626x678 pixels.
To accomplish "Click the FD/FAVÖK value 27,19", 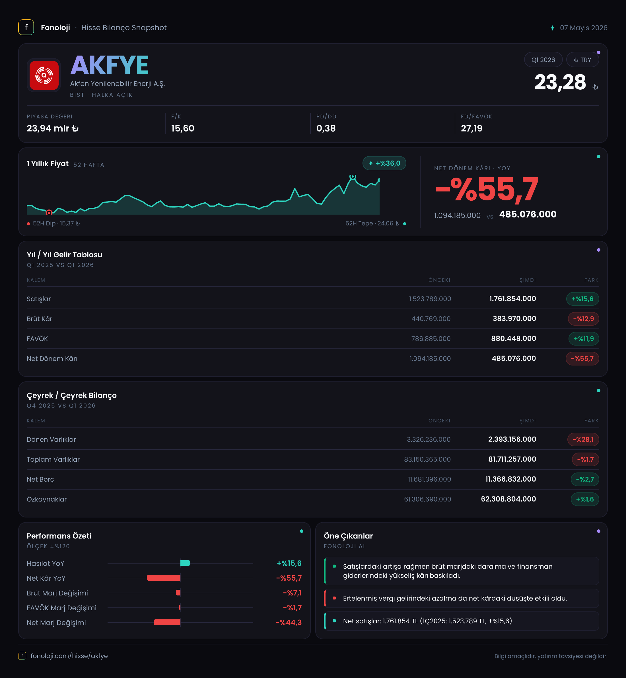I will [x=471, y=128].
